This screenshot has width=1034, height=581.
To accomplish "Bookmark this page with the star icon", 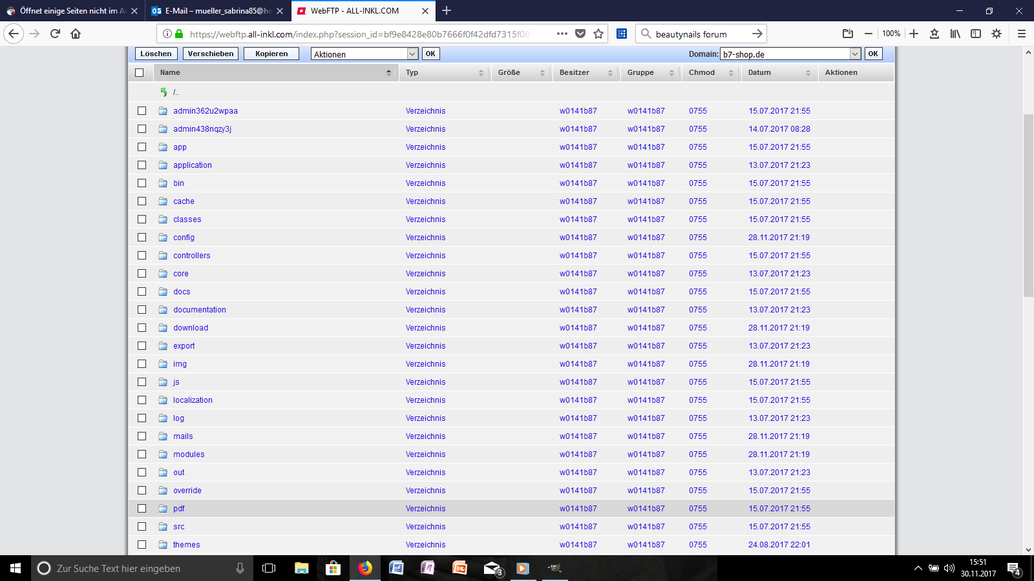I will point(598,34).
